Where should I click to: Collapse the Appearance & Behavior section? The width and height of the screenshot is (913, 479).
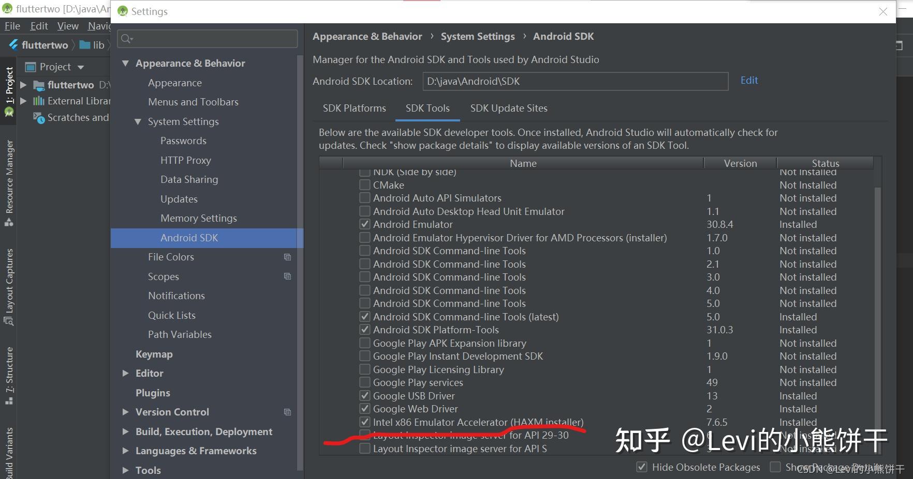pos(125,63)
